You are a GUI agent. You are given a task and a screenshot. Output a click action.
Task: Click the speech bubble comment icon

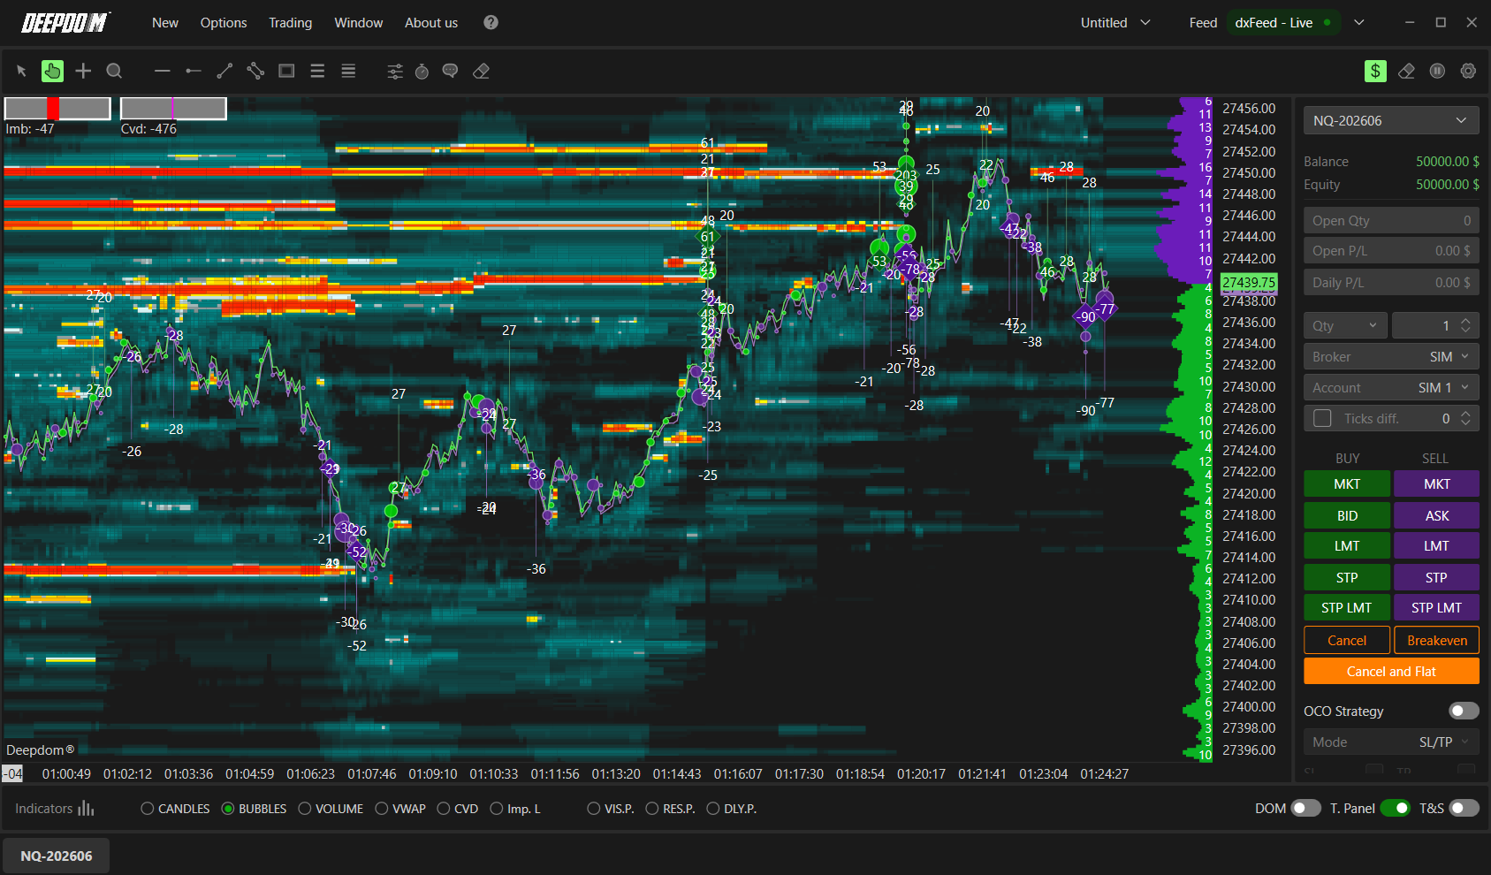click(x=450, y=72)
